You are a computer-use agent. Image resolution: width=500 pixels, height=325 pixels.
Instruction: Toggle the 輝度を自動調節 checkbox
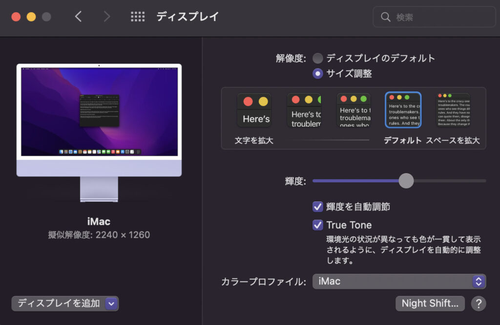point(317,207)
